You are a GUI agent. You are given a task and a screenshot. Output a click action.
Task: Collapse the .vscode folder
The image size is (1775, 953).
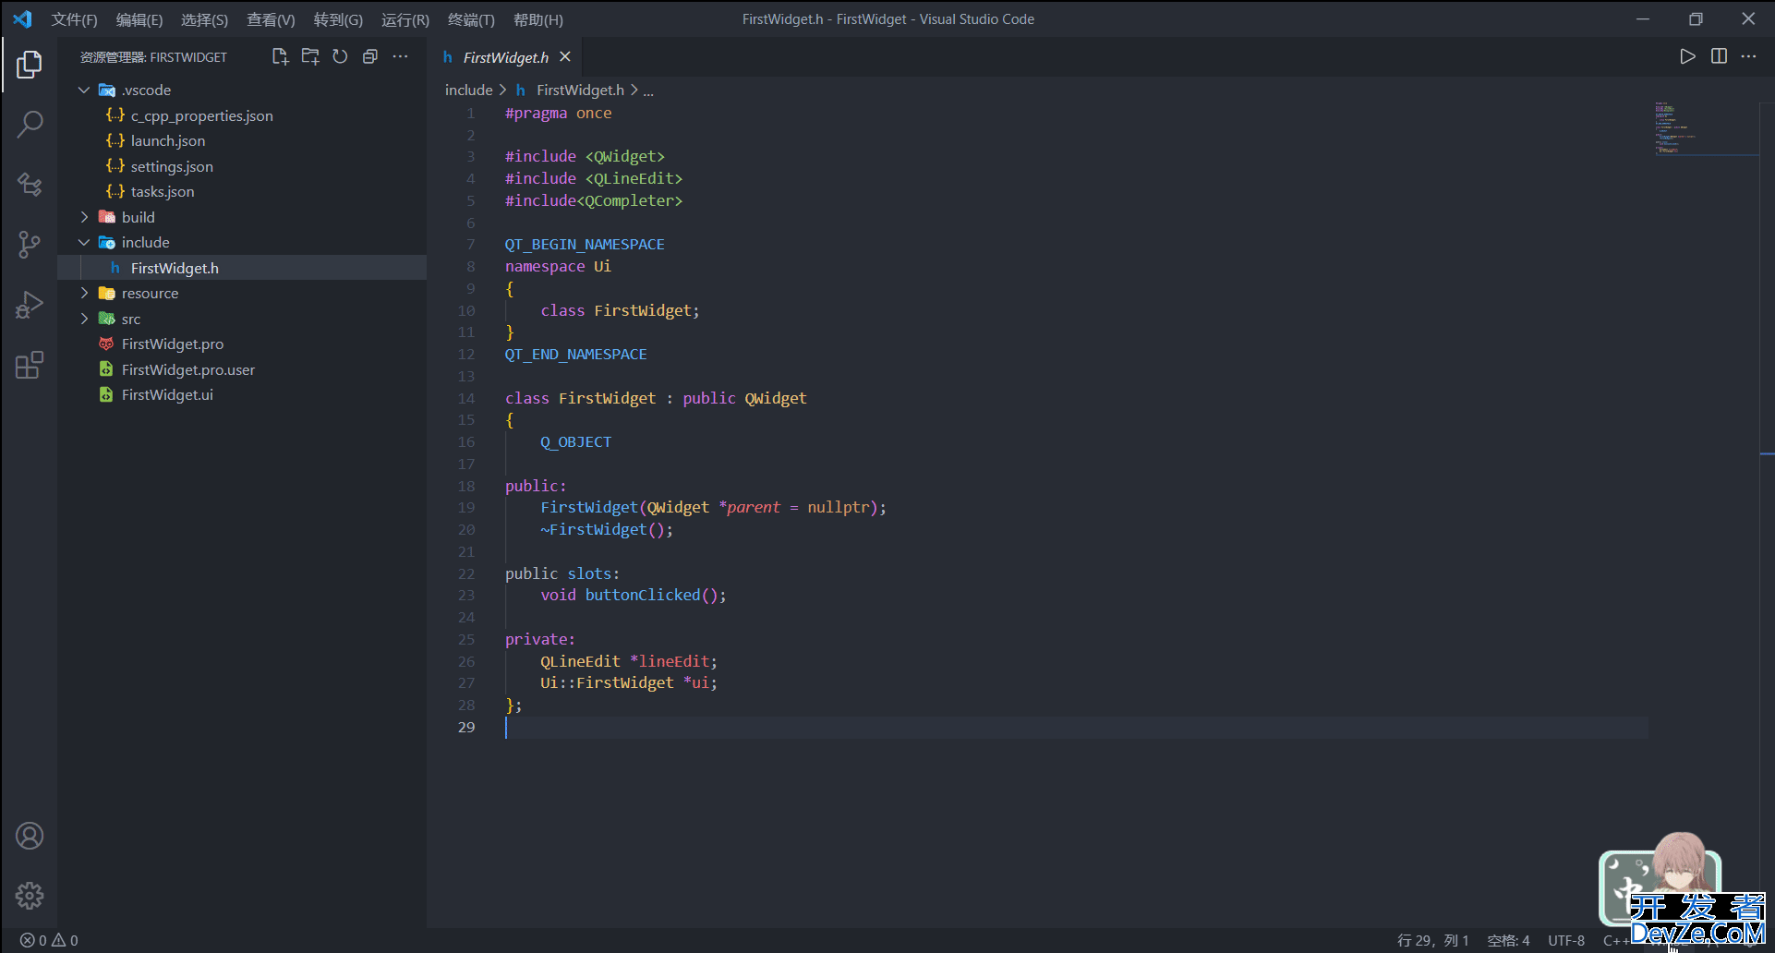(84, 90)
